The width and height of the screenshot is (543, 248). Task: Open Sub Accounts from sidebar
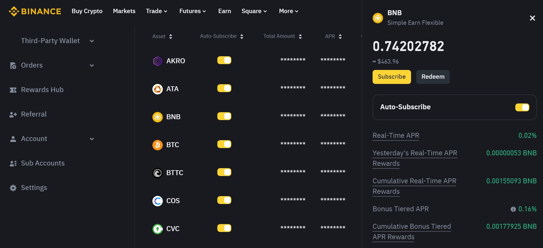click(x=43, y=163)
